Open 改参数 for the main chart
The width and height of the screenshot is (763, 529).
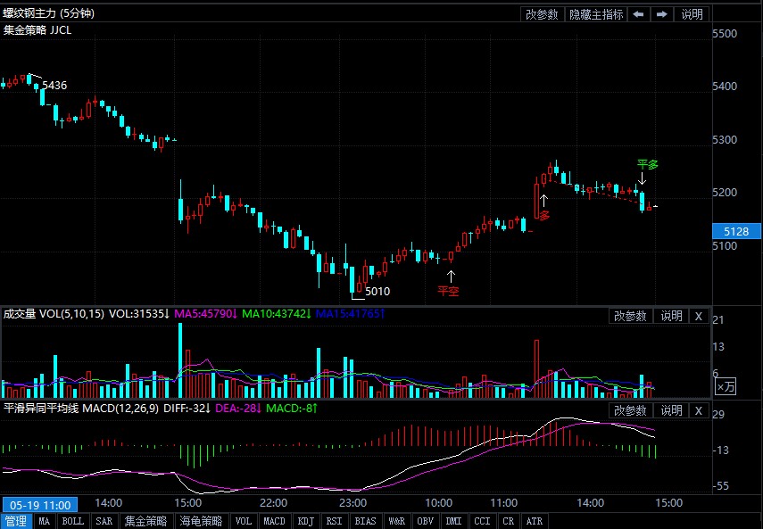pyautogui.click(x=542, y=14)
